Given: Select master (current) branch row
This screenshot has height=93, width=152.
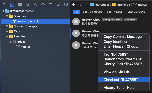Looking at the screenshot, I should click(x=35, y=21).
